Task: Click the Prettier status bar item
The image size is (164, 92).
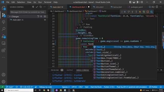Action: [x=153, y=87]
